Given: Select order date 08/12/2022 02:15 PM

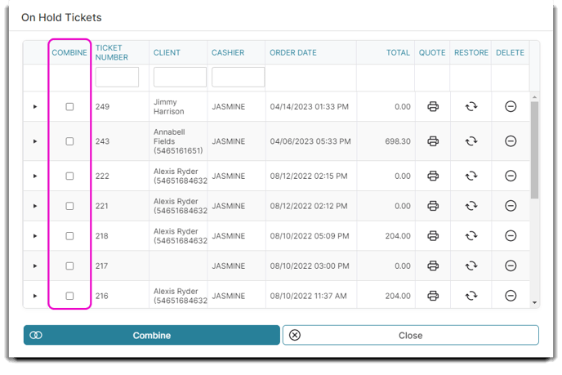Looking at the screenshot, I should [x=309, y=176].
